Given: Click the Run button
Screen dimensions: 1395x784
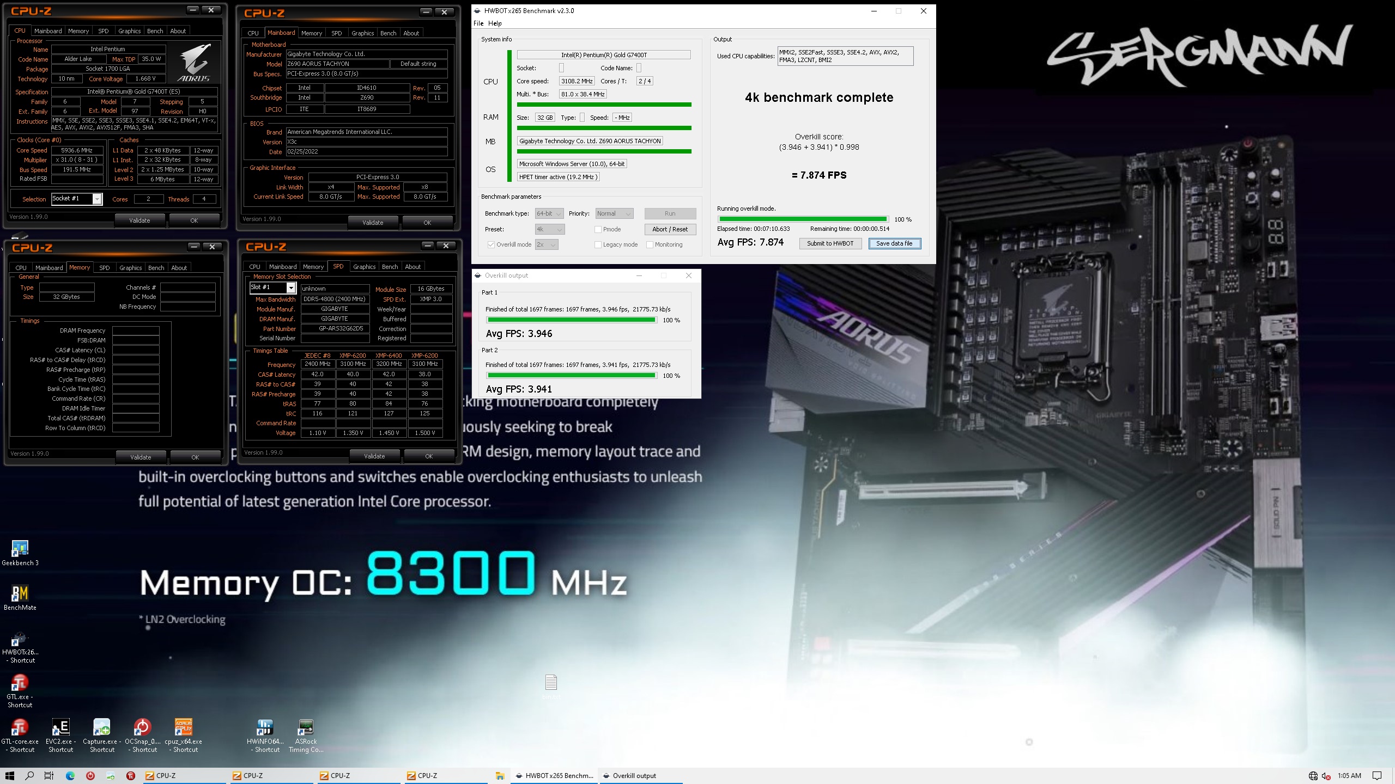Looking at the screenshot, I should [x=670, y=213].
